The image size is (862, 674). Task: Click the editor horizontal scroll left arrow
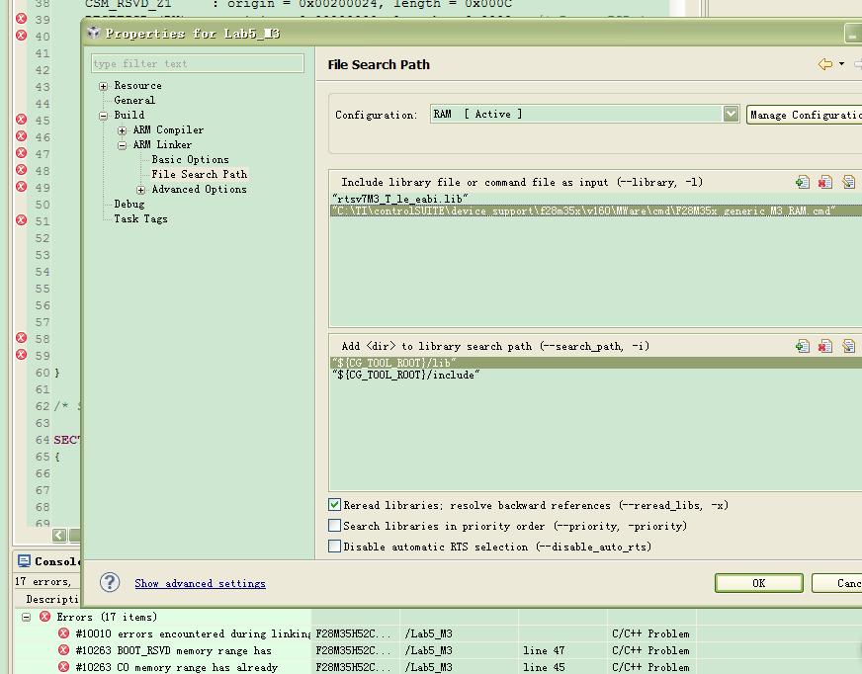click(59, 535)
